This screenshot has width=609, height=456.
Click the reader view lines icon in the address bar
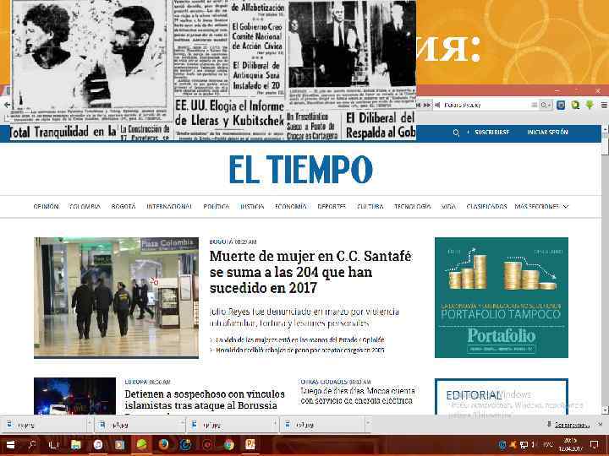tap(535, 105)
